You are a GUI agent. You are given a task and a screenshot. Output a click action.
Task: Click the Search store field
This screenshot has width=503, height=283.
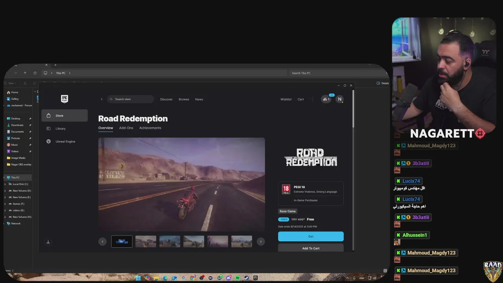130,99
